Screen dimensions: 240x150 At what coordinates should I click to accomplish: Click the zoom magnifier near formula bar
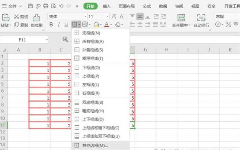click(65, 40)
